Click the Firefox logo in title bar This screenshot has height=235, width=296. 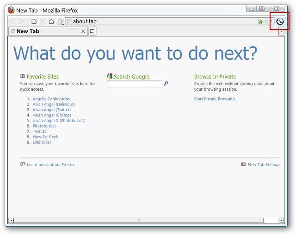click(11, 10)
